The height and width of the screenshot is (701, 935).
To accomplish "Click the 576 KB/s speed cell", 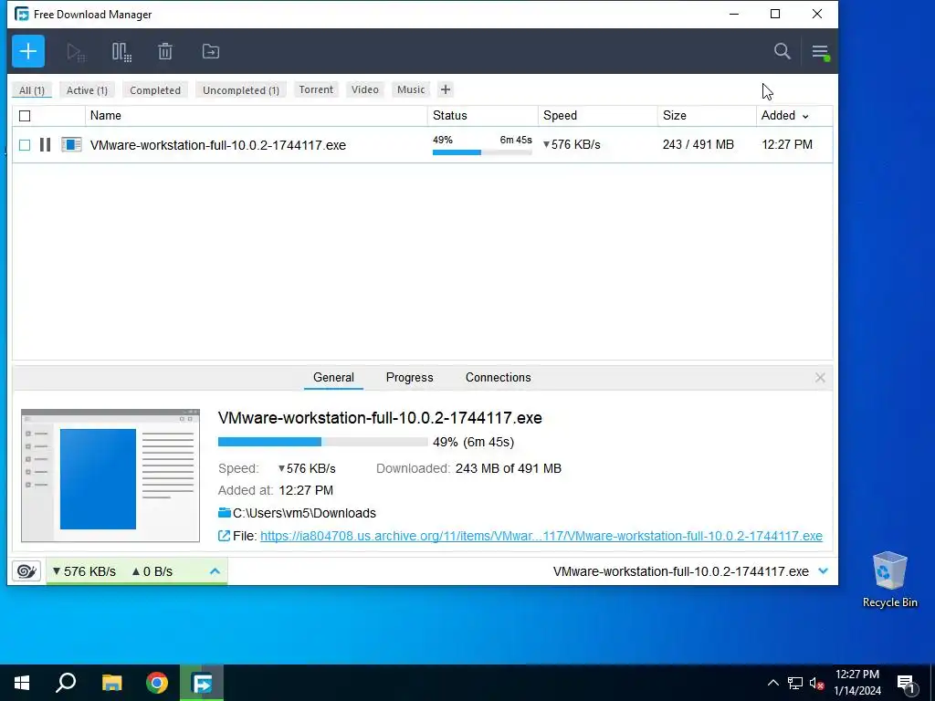I will tap(572, 145).
